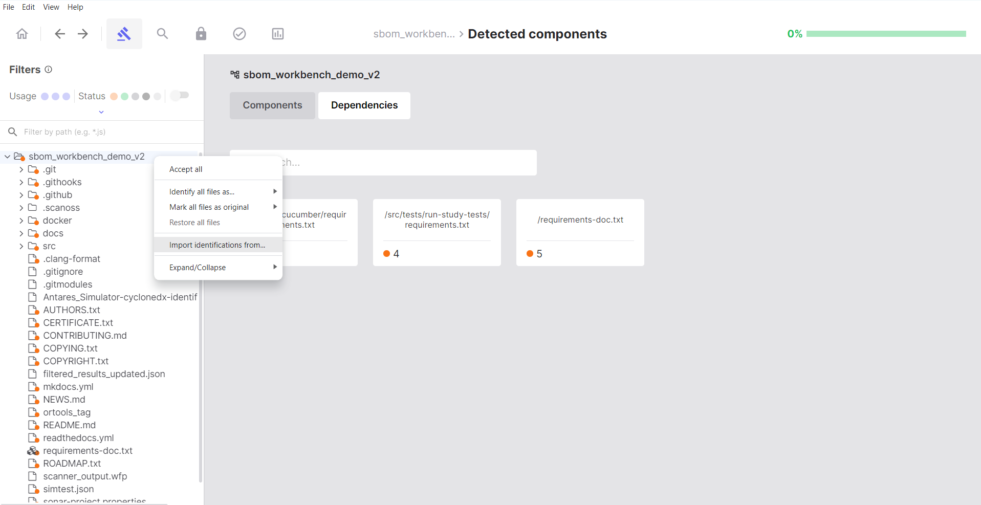
Task: Click the Filters info icon
Action: point(49,70)
